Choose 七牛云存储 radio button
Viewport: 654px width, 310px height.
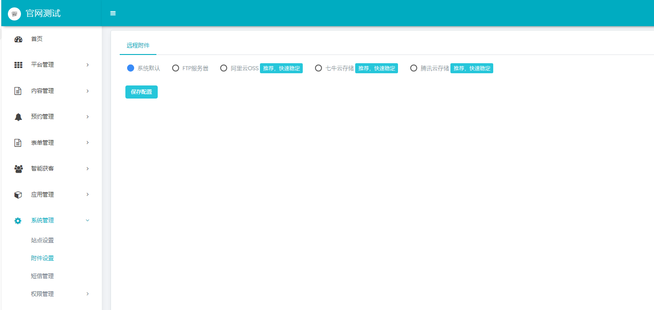[x=318, y=68]
